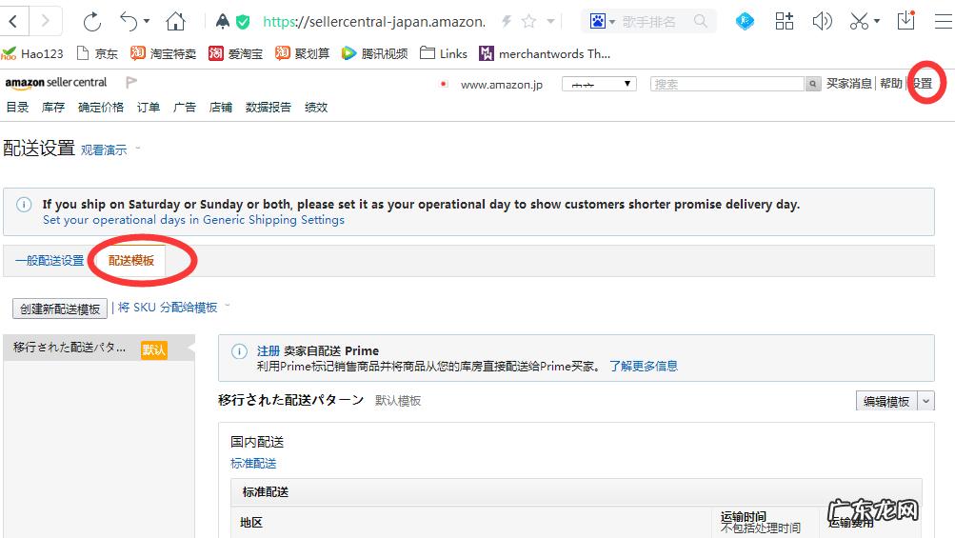Click the green security shield icon
Image resolution: width=955 pixels, height=538 pixels.
(243, 23)
